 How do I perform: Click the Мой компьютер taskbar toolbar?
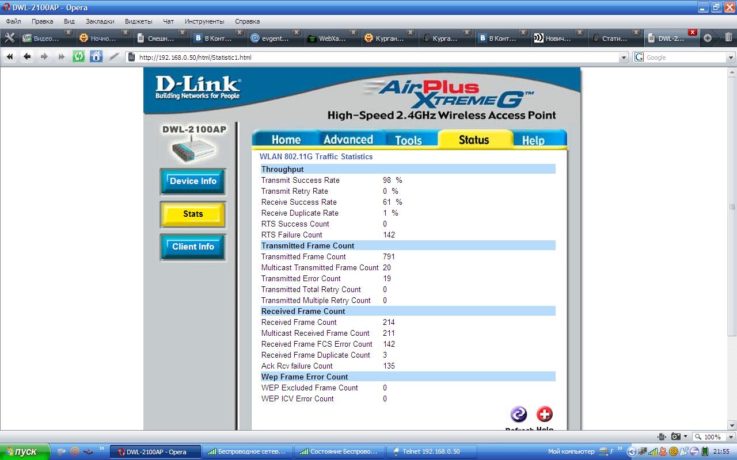pos(571,451)
